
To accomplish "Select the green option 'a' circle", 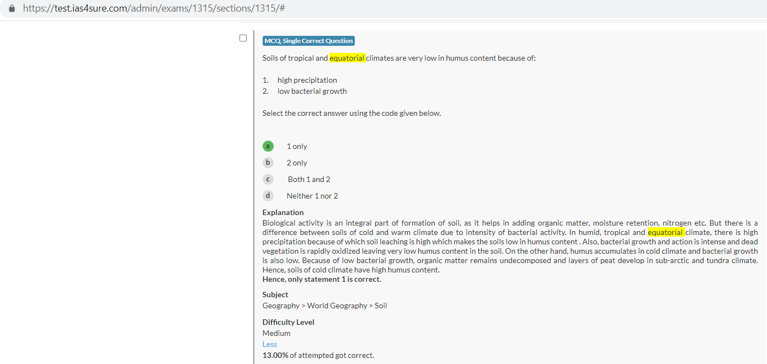I will [x=268, y=146].
